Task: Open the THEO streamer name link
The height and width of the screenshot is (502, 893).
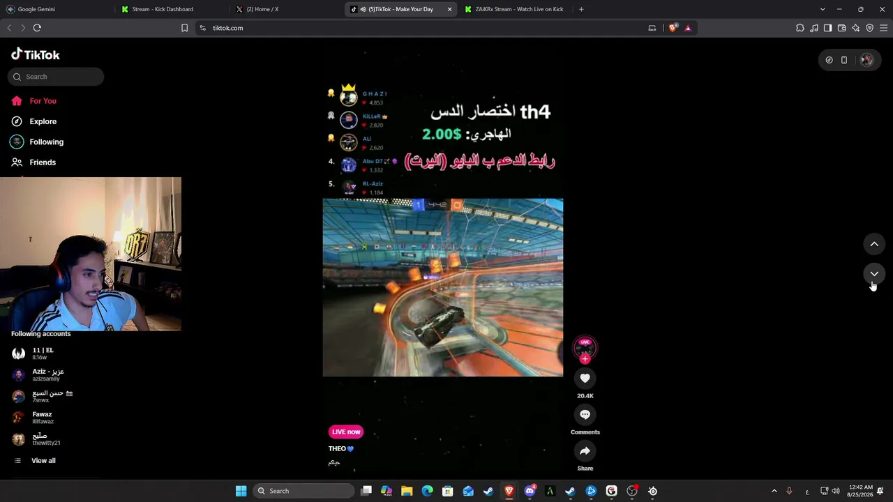Action: coord(341,448)
